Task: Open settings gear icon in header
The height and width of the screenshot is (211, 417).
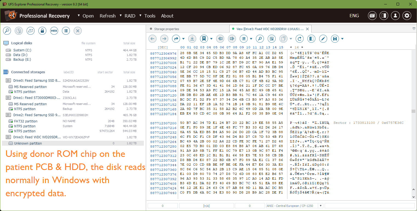Action: (x=407, y=16)
